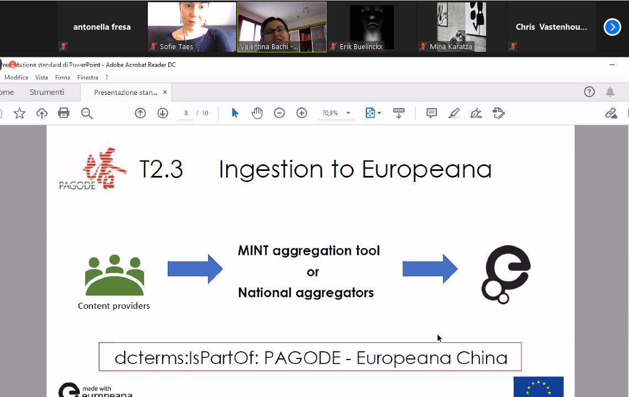Select the highlighter pen tool
The width and height of the screenshot is (629, 397).
tap(454, 114)
